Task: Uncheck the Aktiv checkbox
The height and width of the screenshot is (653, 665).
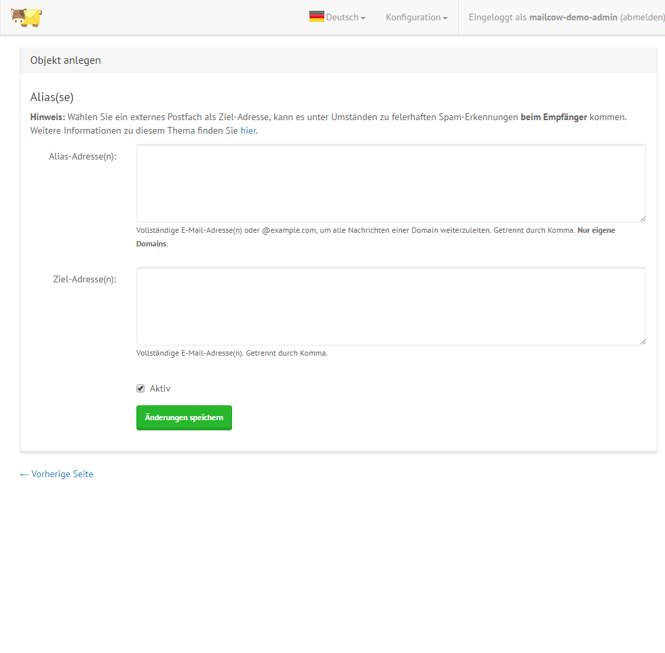Action: [140, 388]
